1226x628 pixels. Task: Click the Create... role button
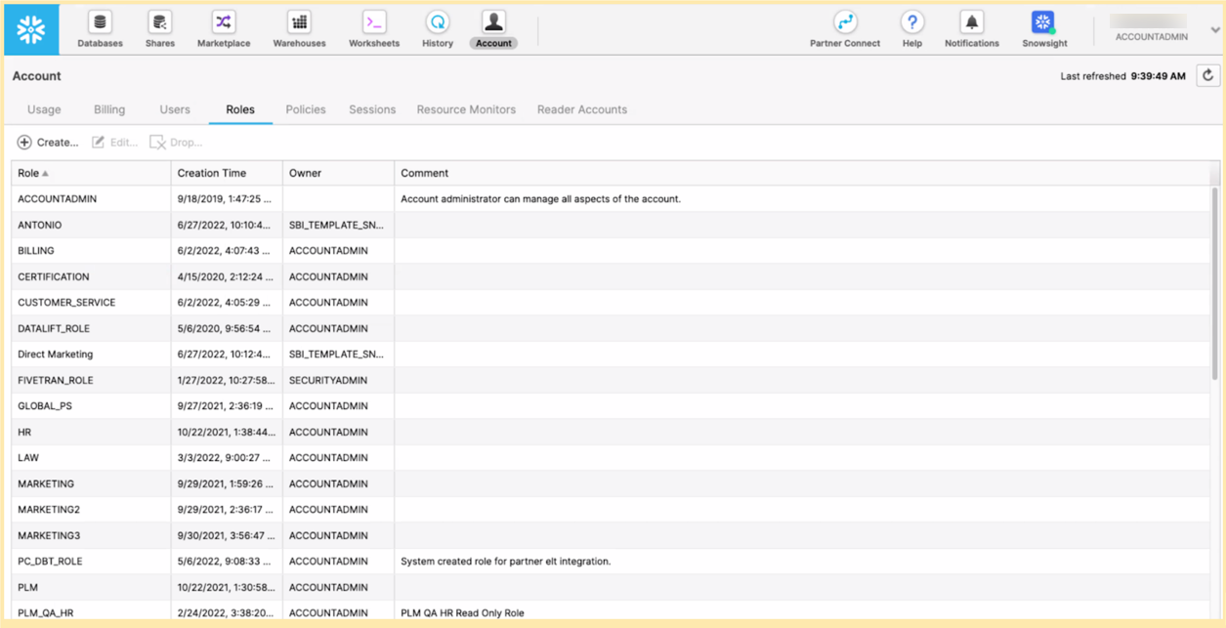pos(48,143)
